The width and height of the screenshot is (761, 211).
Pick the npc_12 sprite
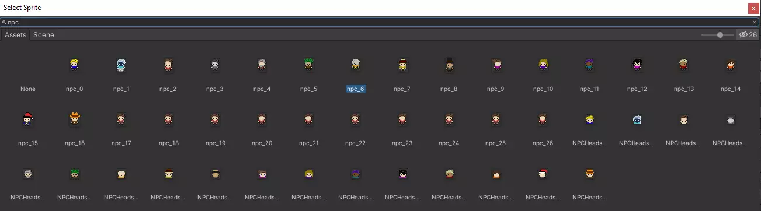coord(637,65)
